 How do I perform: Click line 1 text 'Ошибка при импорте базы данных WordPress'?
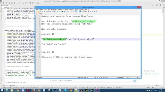click(x=67, y=16)
